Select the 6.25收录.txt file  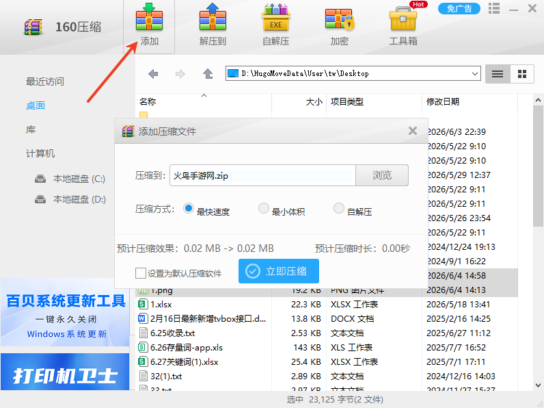pyautogui.click(x=327, y=333)
